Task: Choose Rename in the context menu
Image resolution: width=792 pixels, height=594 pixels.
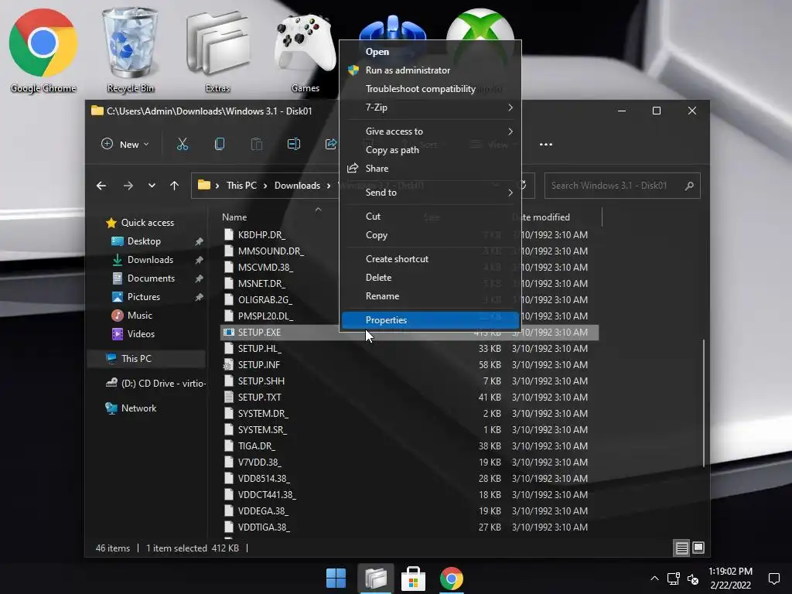Action: [430, 296]
